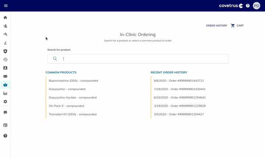Click the help question mark in top bar
The image size is (265, 158).
248,6
